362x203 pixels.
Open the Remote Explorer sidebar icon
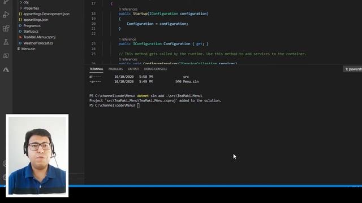click(x=6, y=56)
